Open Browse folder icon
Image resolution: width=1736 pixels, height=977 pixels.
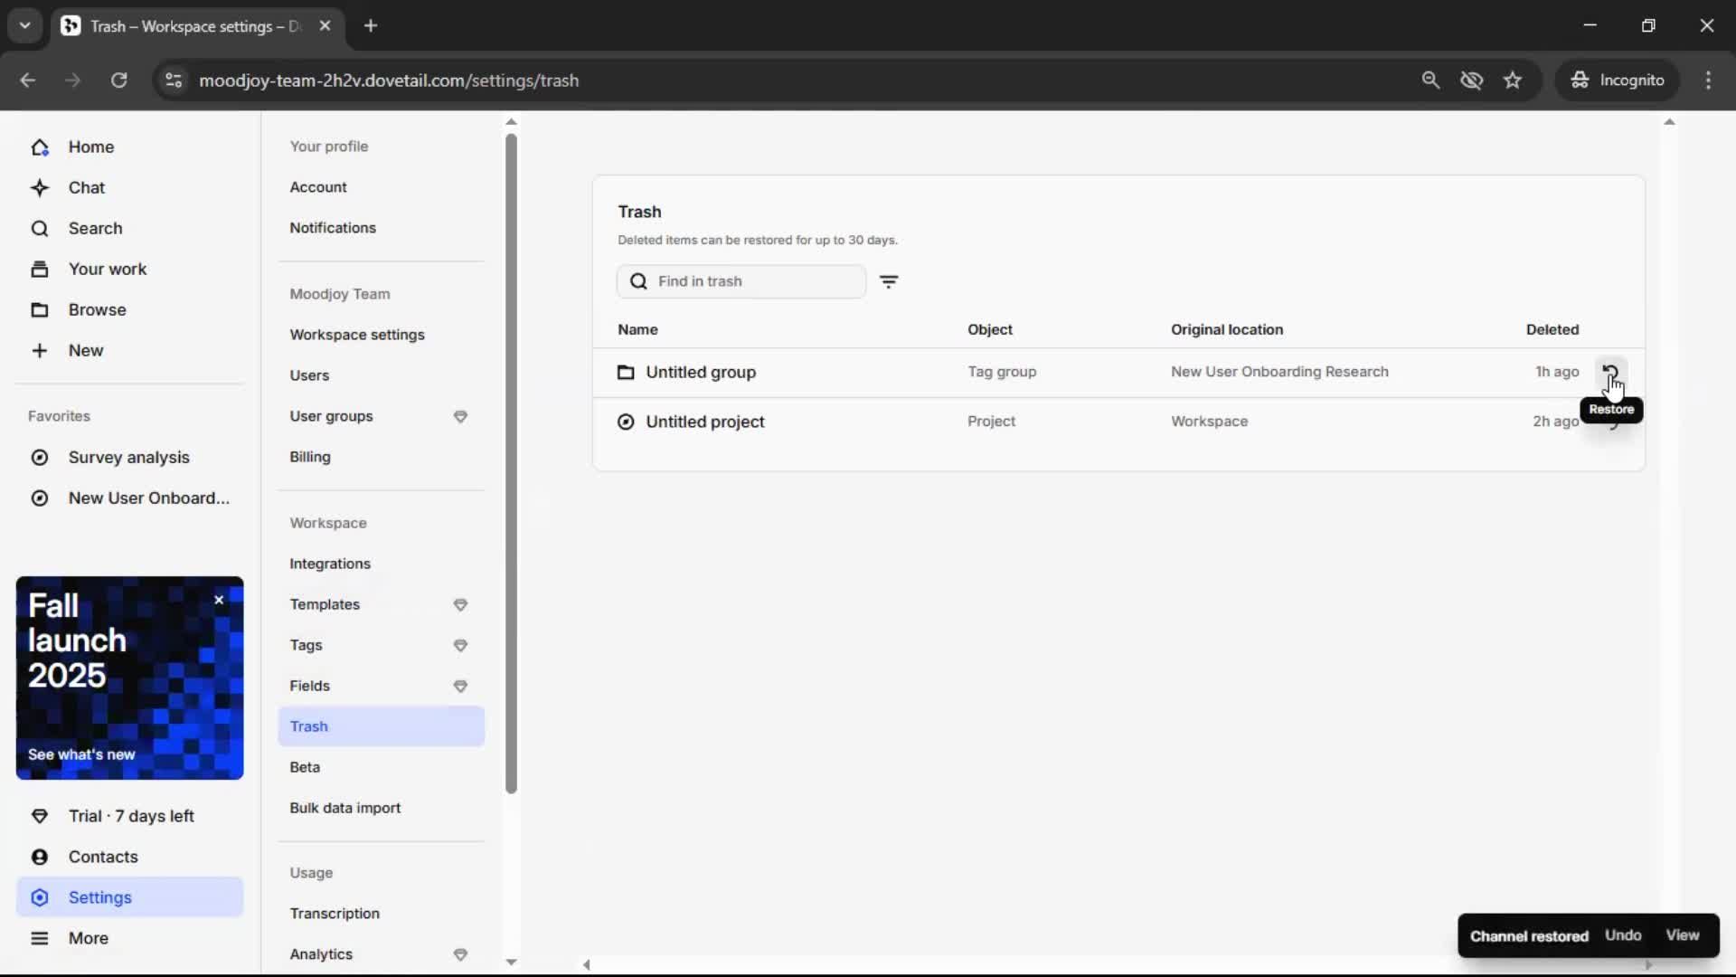tap(40, 309)
